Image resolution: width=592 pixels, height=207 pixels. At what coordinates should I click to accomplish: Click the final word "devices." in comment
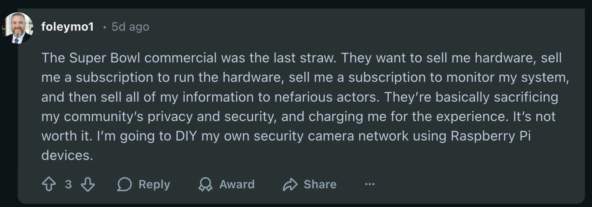(x=67, y=155)
